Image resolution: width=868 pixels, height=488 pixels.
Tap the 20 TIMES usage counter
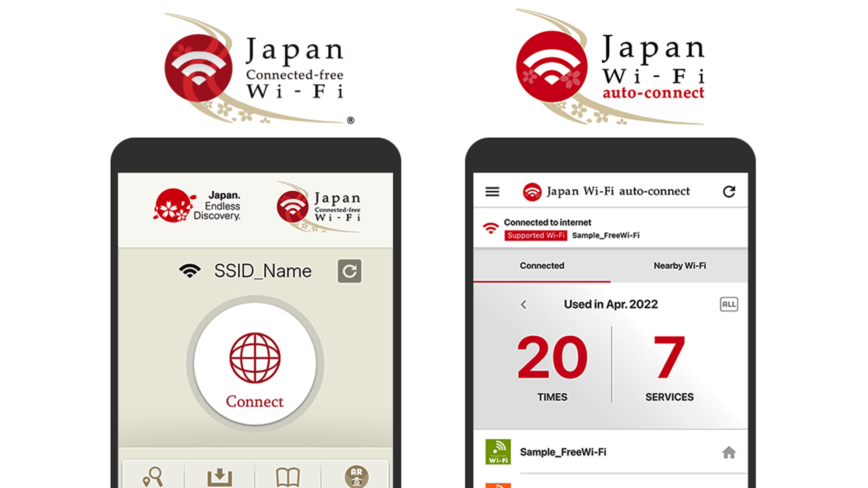tap(552, 368)
